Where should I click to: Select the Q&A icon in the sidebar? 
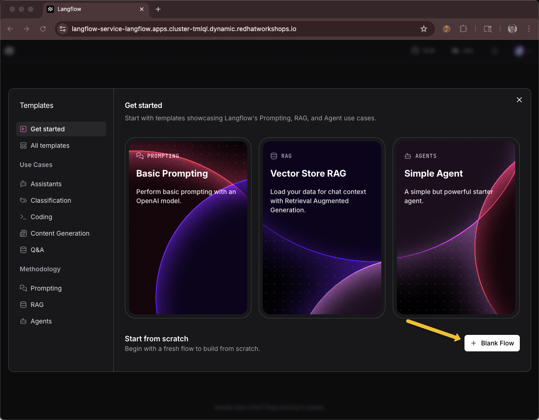(24, 250)
